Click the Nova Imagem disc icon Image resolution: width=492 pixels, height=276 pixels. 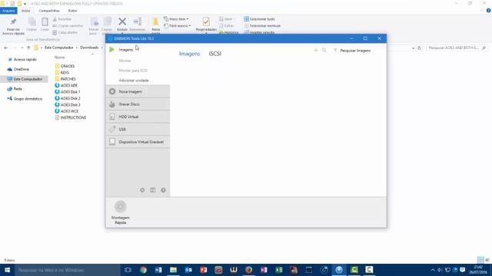tap(112, 91)
